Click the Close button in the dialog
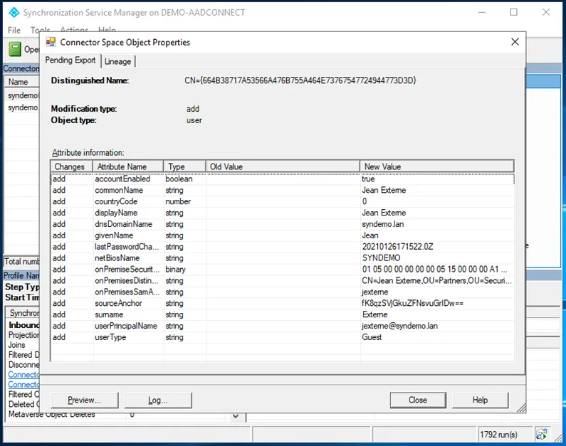The width and height of the screenshot is (566, 446). [418, 400]
